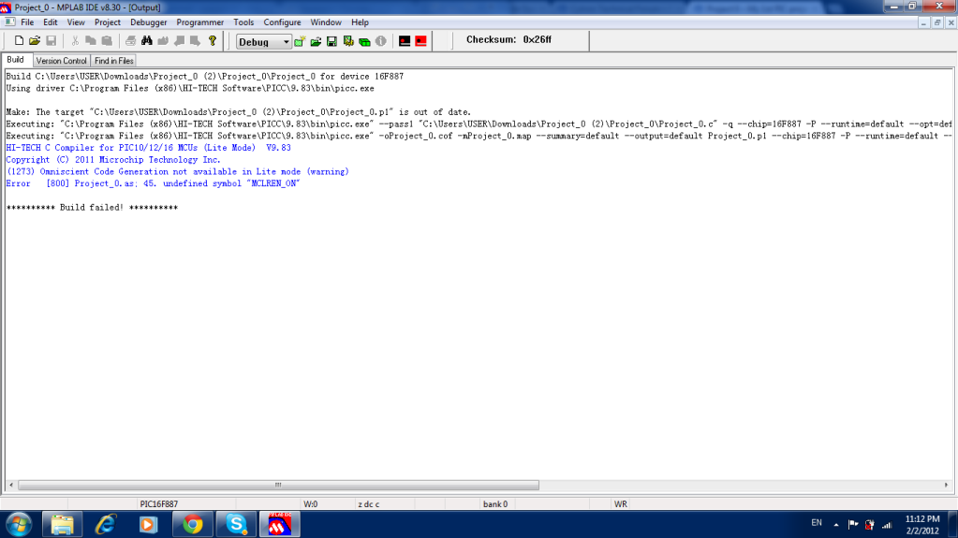Image resolution: width=958 pixels, height=538 pixels.
Task: Click the greyed Save File disk icon
Action: click(52, 41)
